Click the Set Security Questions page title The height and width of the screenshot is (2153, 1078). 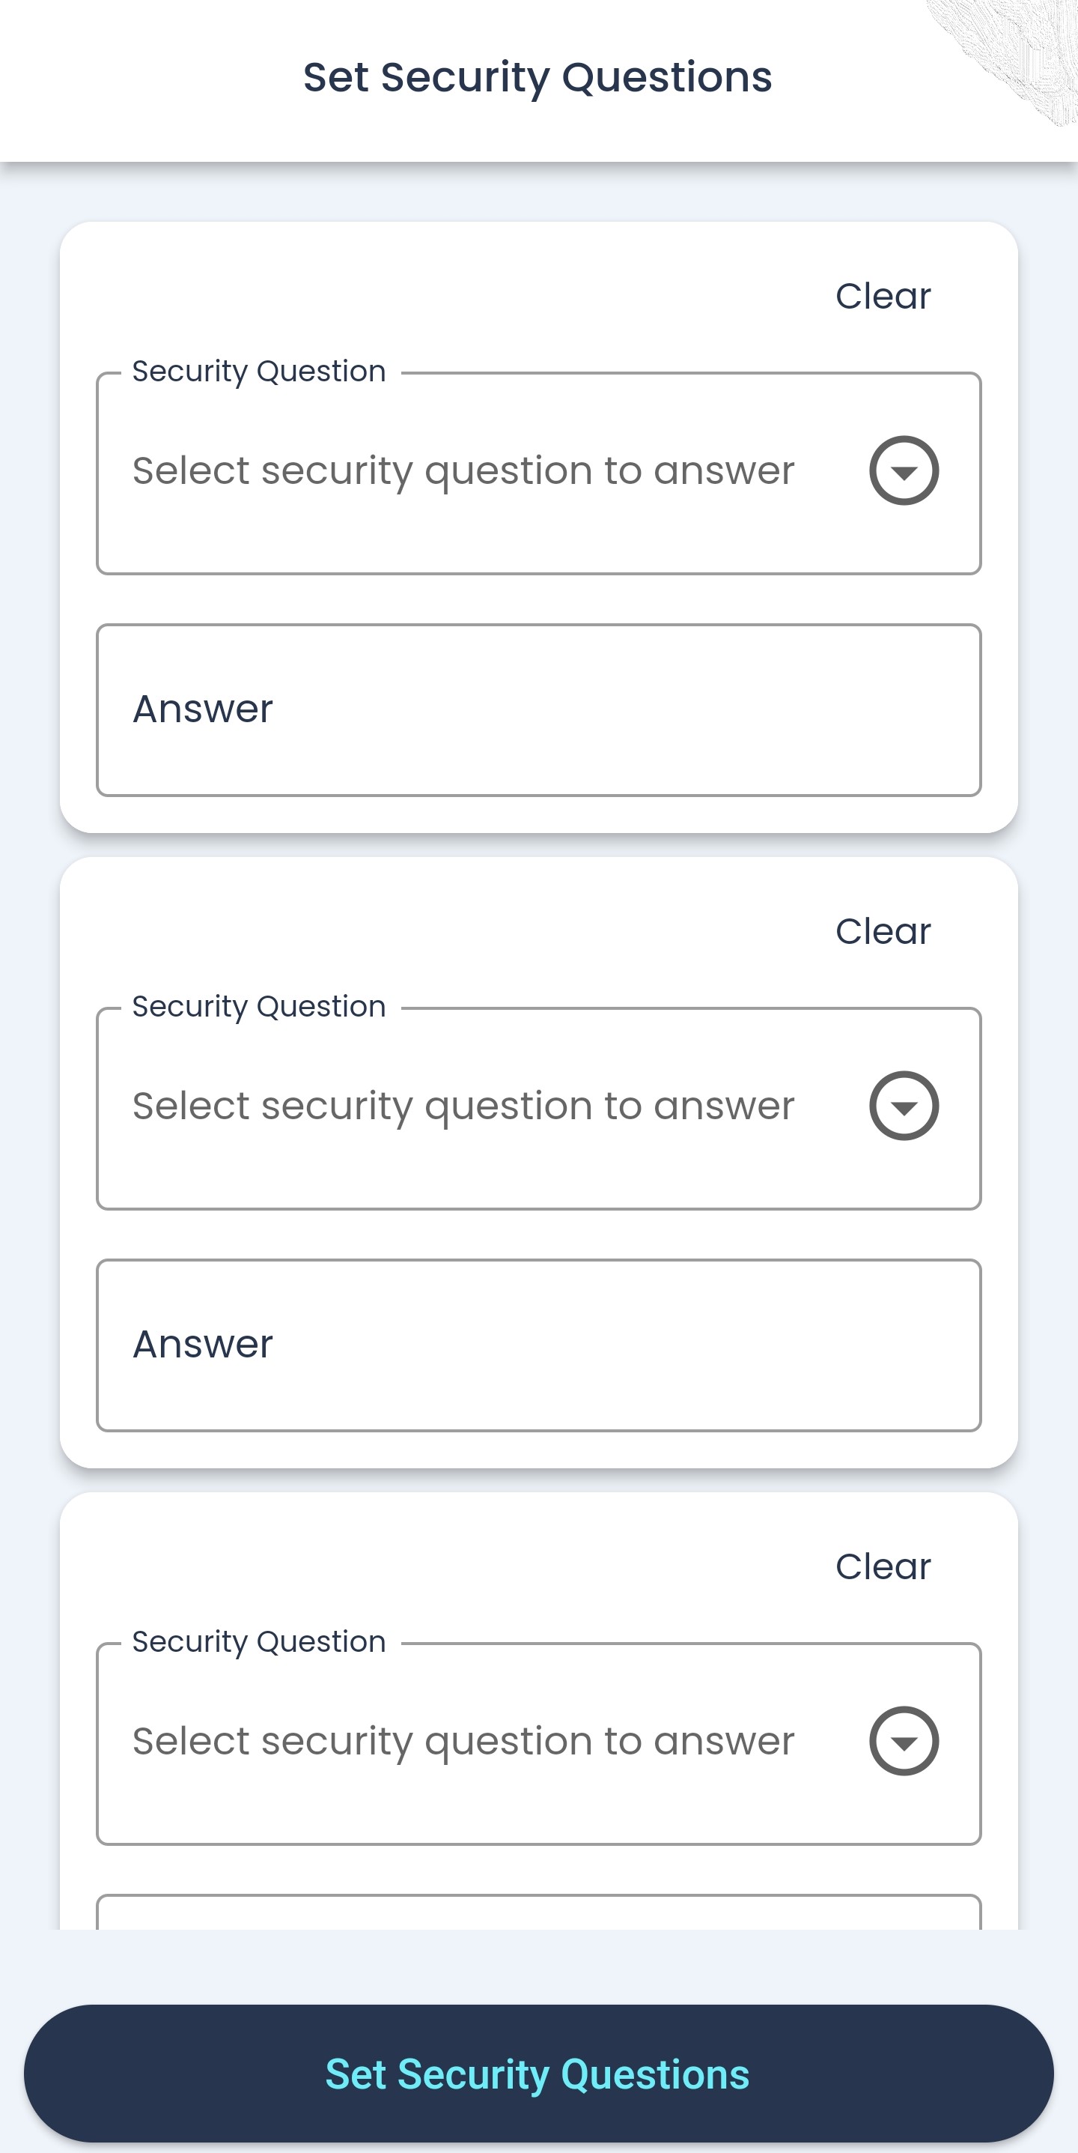538,77
